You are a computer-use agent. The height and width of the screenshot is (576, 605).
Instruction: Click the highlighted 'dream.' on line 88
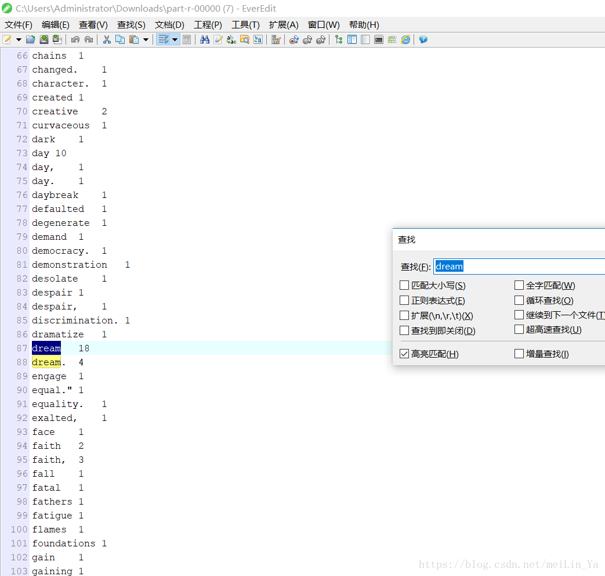[49, 362]
